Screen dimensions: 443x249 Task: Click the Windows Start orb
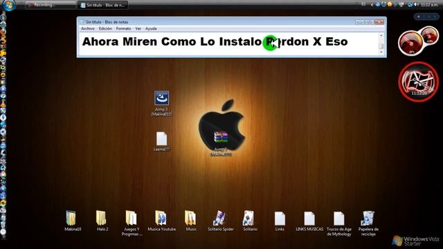coord(9,5)
